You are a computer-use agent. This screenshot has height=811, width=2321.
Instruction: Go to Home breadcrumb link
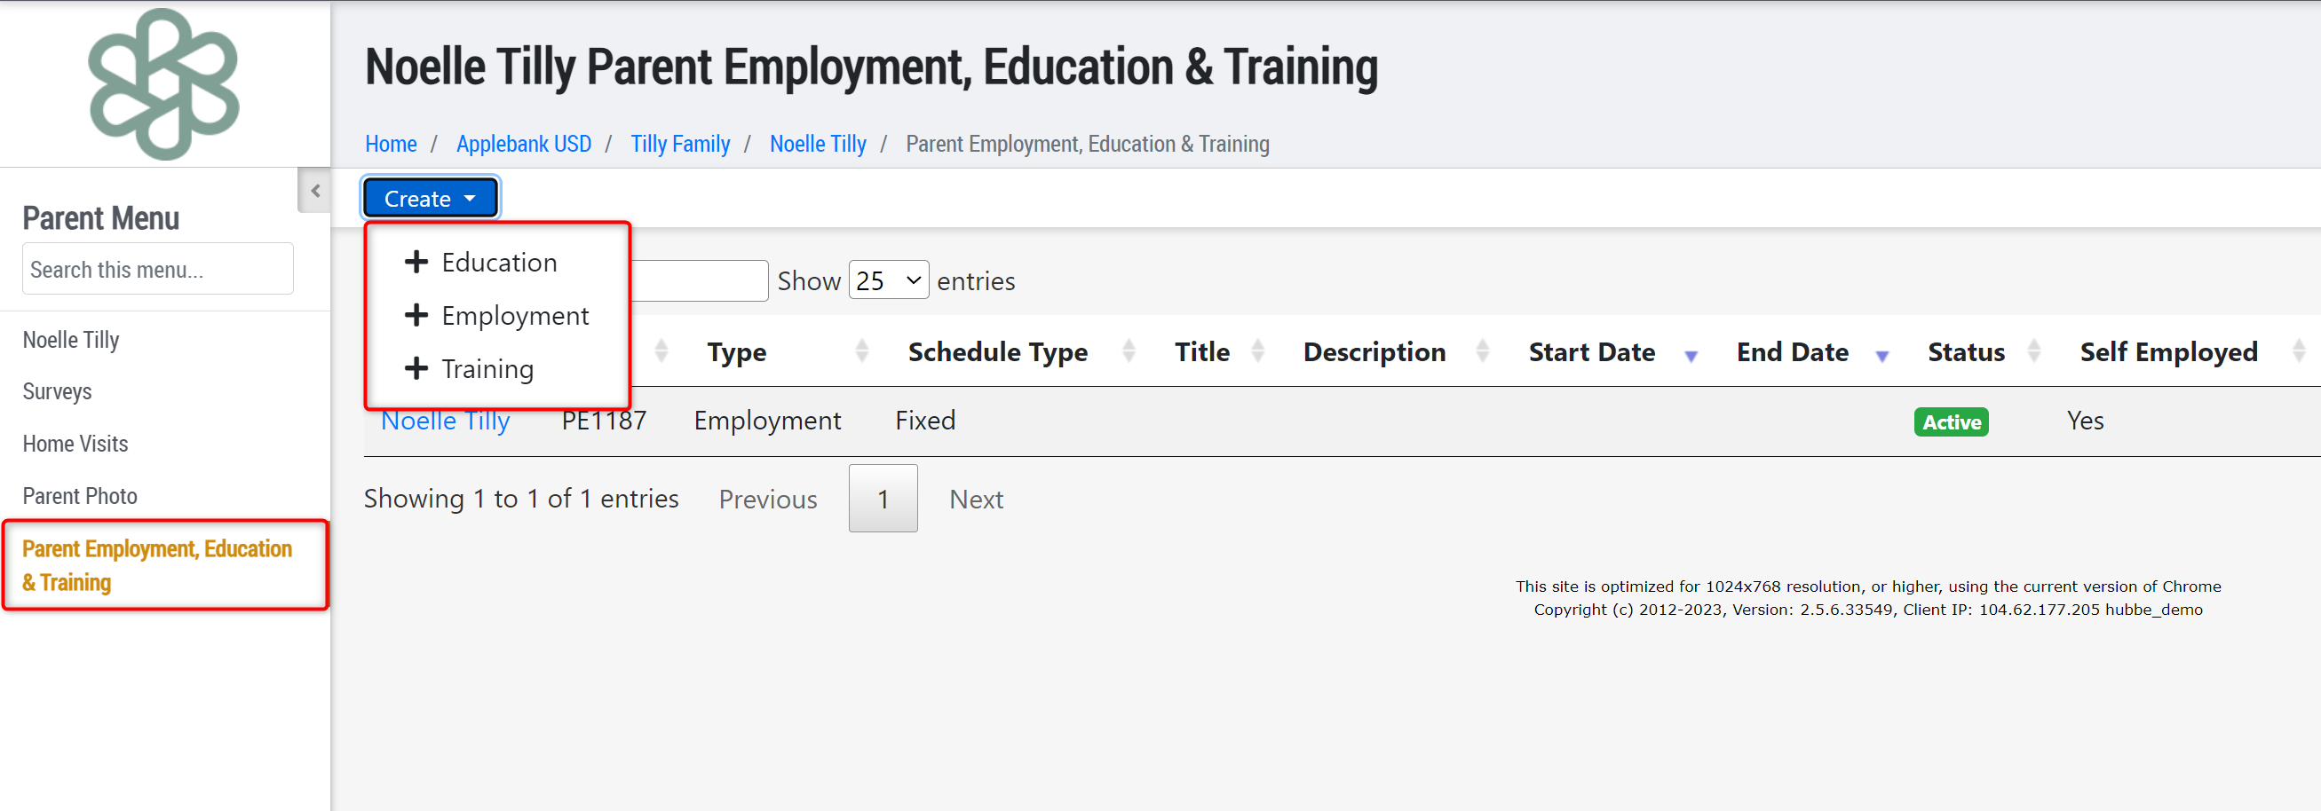[x=391, y=144]
